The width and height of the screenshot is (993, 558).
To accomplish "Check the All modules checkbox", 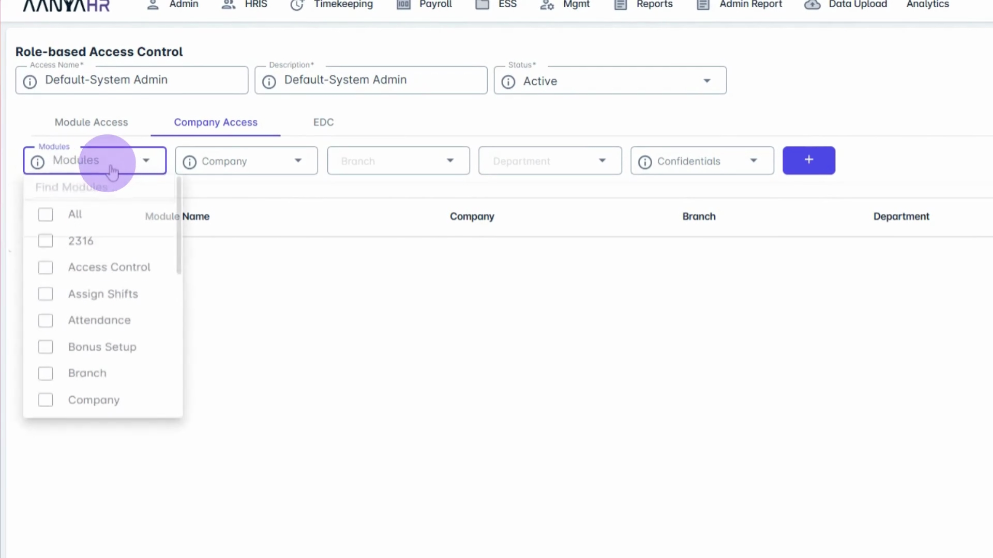I will tap(46, 214).
